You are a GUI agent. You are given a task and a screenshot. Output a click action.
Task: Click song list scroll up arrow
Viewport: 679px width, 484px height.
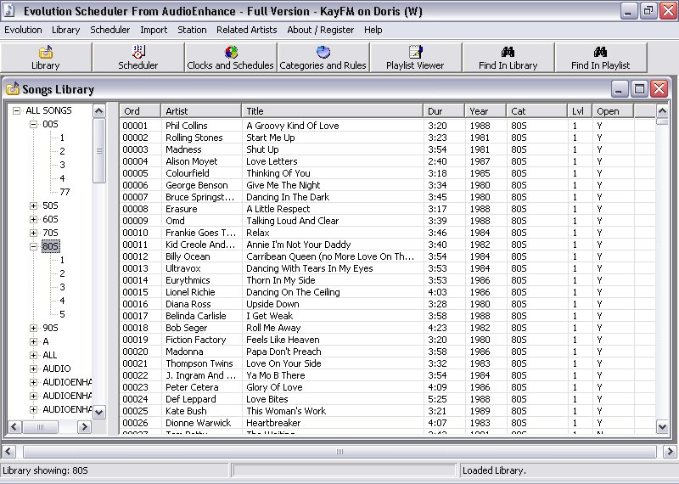click(x=663, y=111)
